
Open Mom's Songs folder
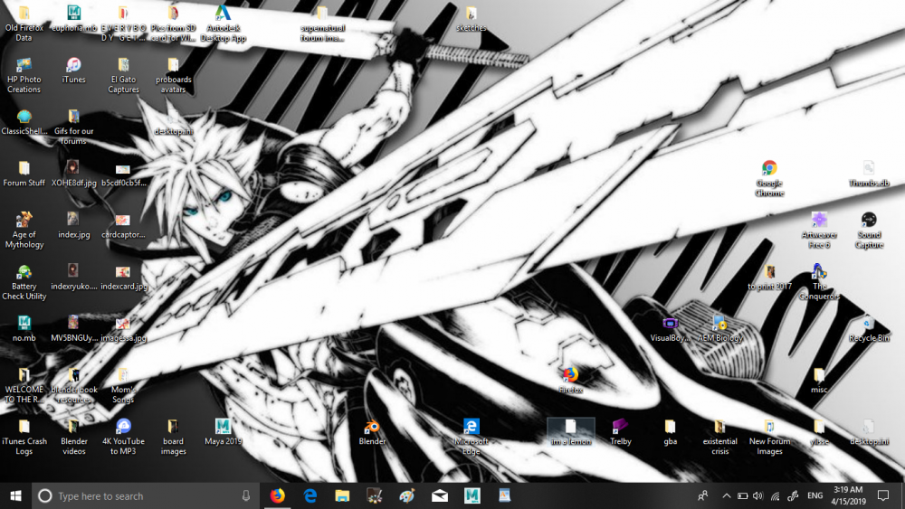coord(123,384)
